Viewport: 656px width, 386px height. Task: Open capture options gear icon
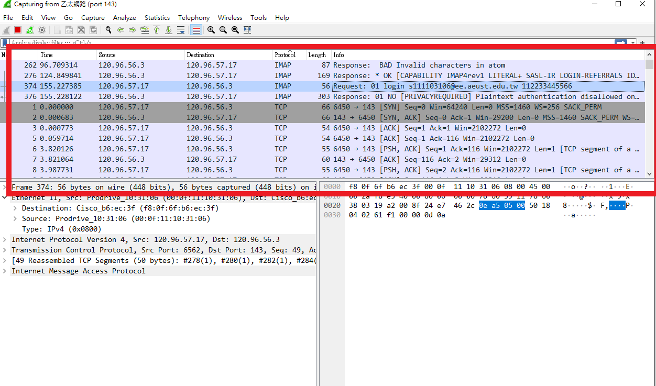tap(42, 30)
